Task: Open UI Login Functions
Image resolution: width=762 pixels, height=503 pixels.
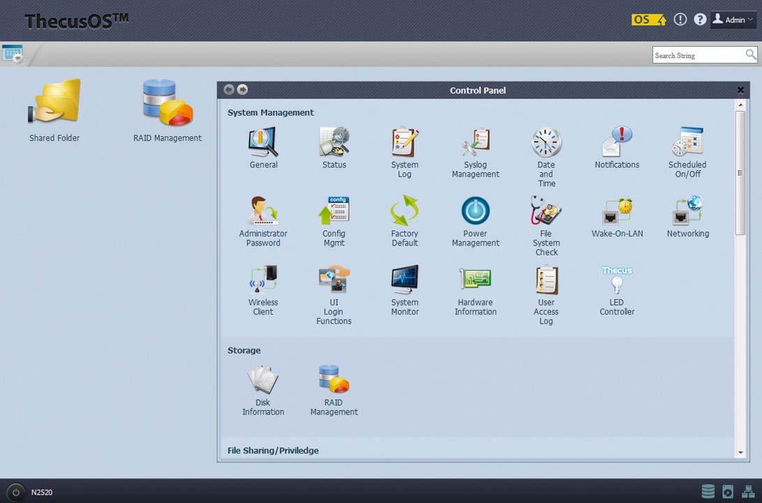Action: click(x=334, y=280)
